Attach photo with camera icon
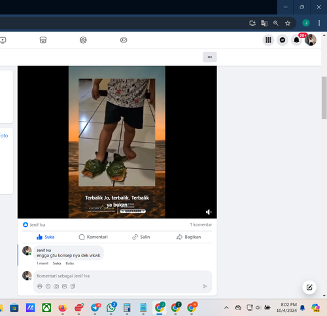This screenshot has height=316, width=327. [x=56, y=286]
